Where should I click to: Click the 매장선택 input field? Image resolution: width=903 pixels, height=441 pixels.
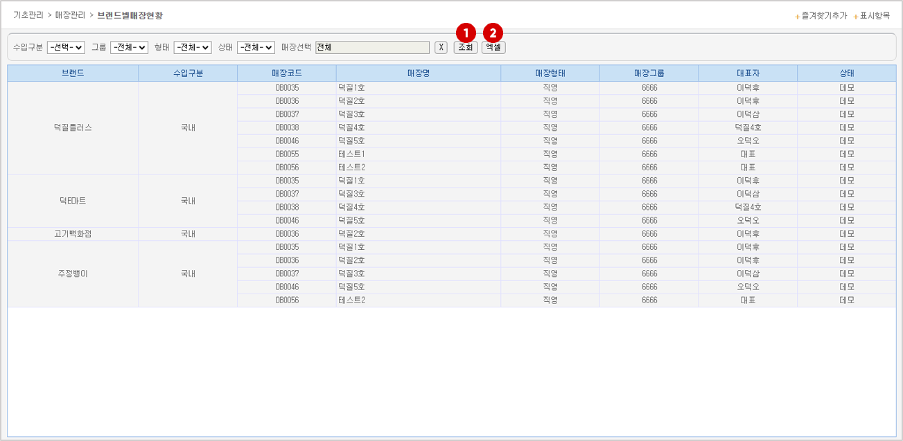coord(372,48)
